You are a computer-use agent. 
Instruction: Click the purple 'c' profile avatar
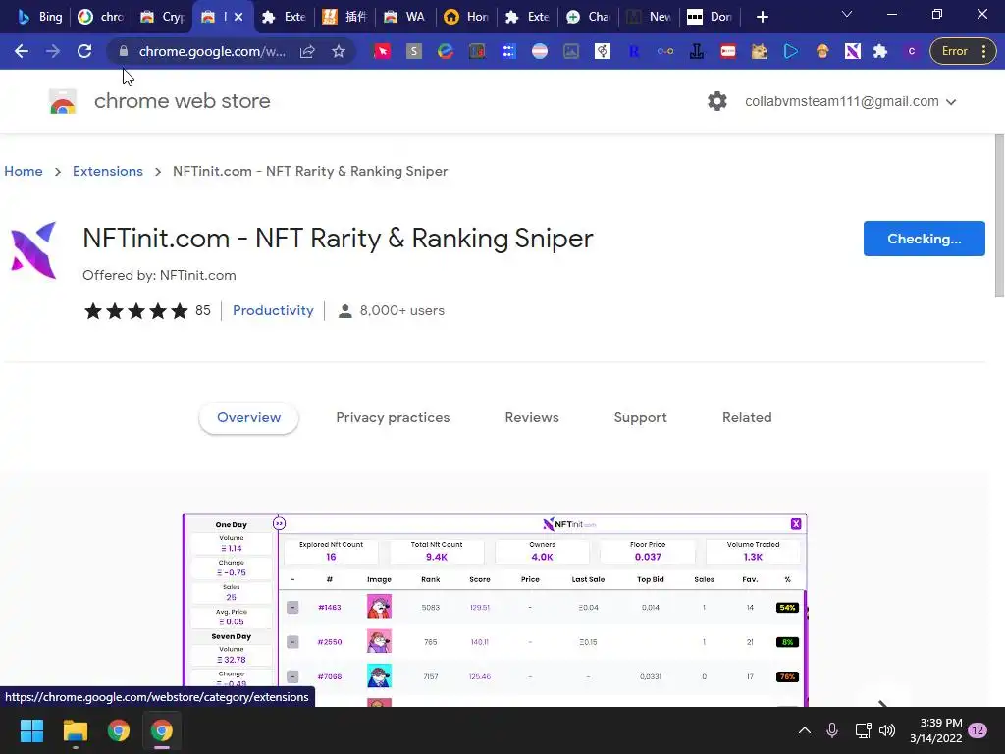(x=912, y=51)
